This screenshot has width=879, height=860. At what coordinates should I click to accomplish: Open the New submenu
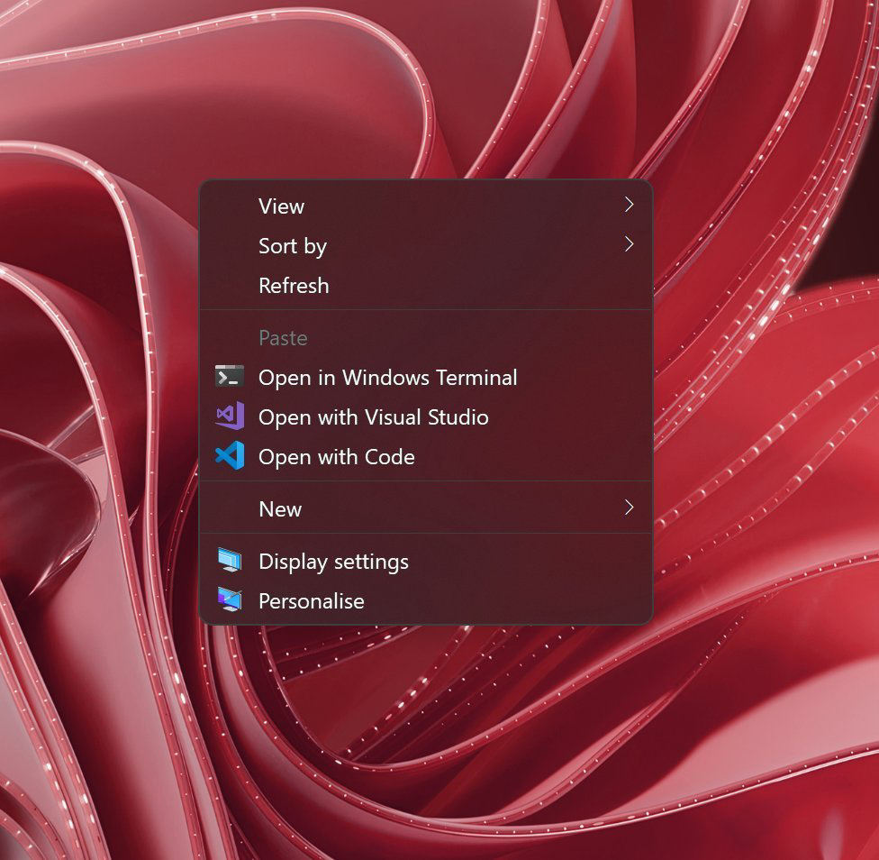pyautogui.click(x=280, y=508)
